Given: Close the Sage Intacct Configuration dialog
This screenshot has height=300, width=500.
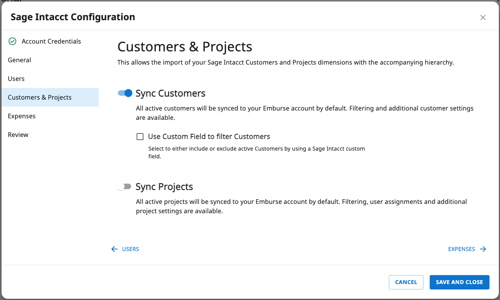Looking at the screenshot, I should tap(483, 18).
